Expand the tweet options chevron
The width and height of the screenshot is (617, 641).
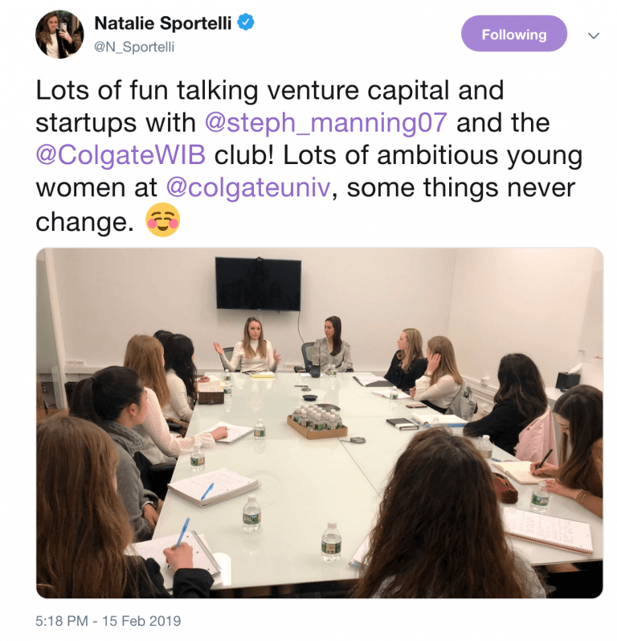[x=594, y=35]
